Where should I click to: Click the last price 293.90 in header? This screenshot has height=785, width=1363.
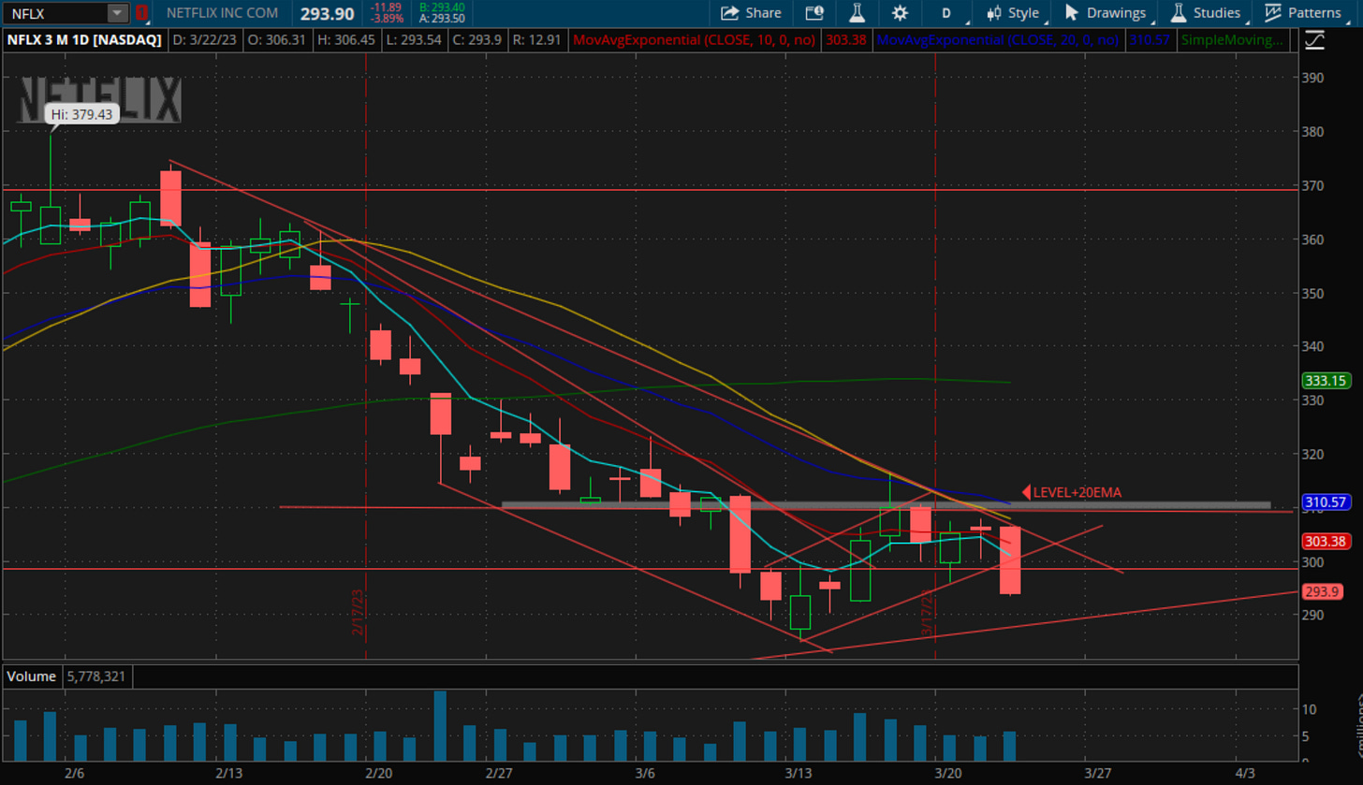point(327,13)
